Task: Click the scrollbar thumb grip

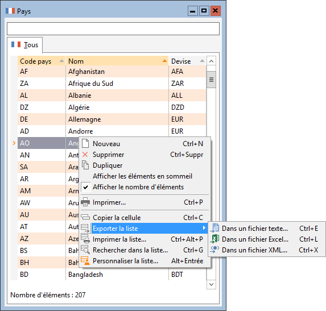Action: 211,80
